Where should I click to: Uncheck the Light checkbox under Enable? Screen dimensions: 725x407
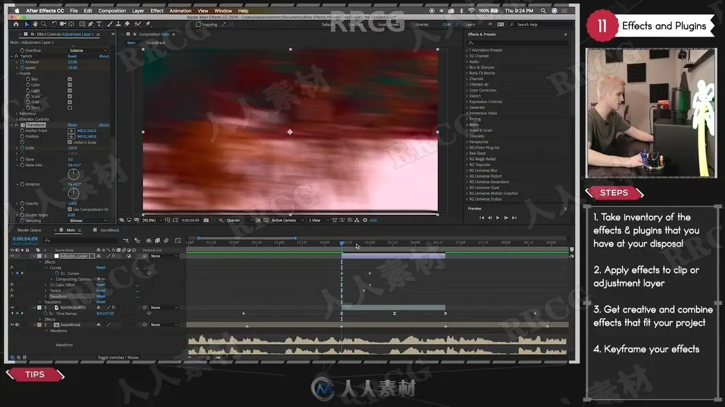coord(70,90)
